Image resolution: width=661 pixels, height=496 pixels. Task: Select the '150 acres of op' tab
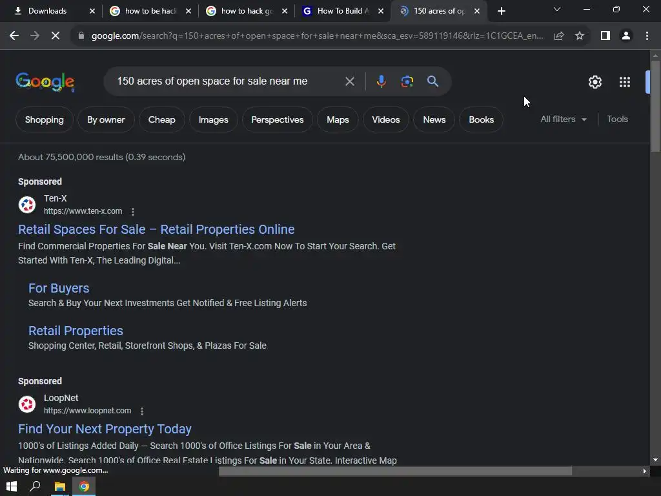click(x=439, y=11)
